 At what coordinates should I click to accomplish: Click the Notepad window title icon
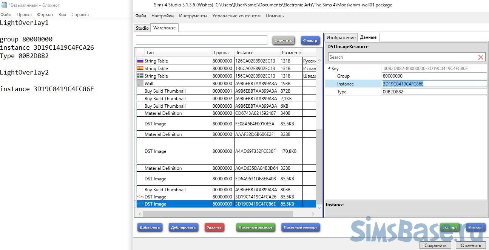tap(4, 5)
